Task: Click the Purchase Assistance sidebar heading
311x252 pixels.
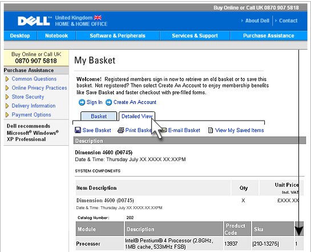Action: pos(29,70)
